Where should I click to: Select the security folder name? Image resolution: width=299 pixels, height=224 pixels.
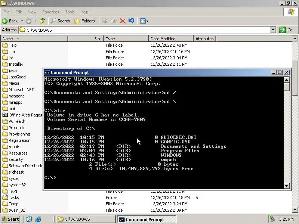coord(16,159)
